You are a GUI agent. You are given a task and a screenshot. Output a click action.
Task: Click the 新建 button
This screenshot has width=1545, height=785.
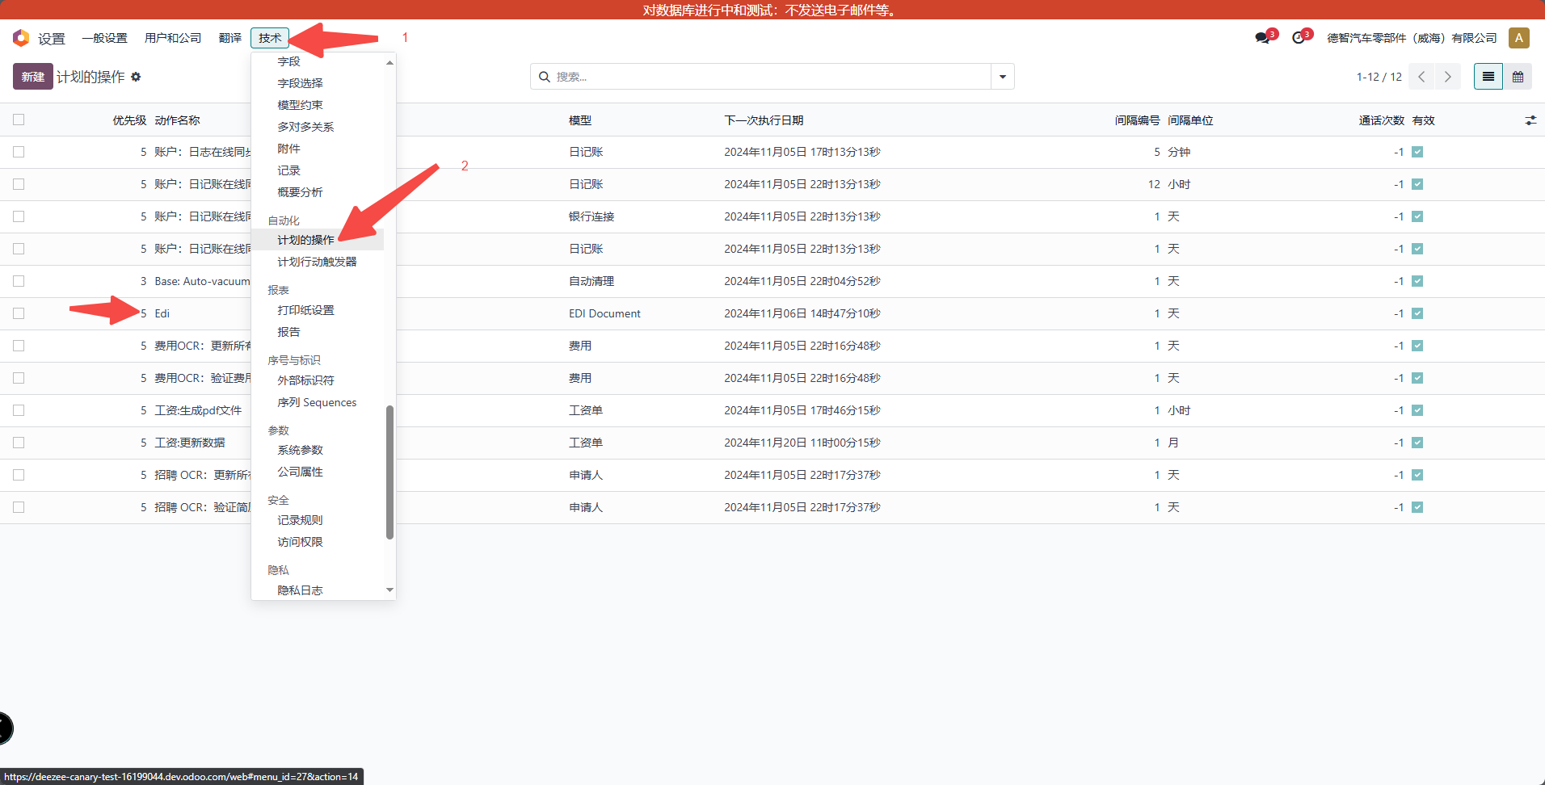[33, 77]
